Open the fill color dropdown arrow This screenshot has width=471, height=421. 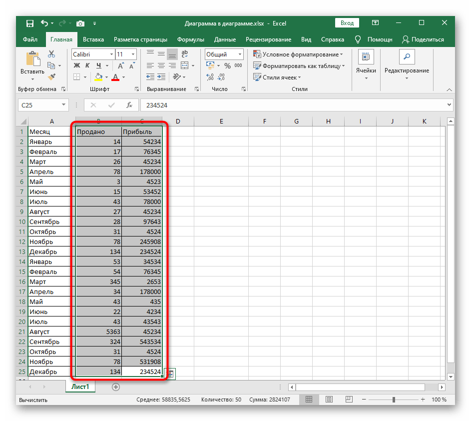106,77
